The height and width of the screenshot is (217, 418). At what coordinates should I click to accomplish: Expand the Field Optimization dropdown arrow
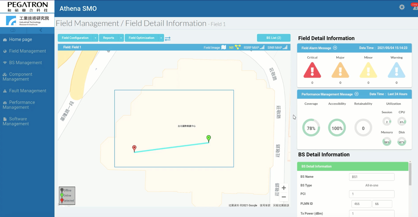(x=161, y=38)
